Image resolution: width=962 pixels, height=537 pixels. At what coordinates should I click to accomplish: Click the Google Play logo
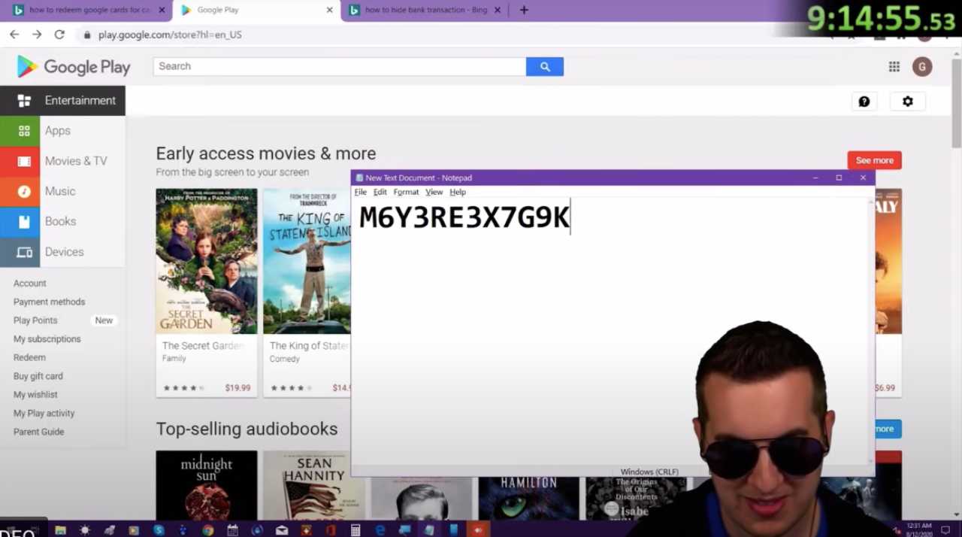(x=74, y=67)
